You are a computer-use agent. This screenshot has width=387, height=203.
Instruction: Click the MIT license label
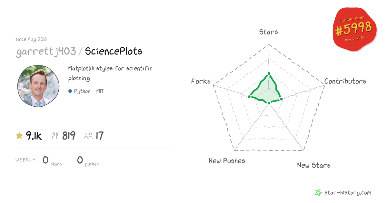pos(100,92)
